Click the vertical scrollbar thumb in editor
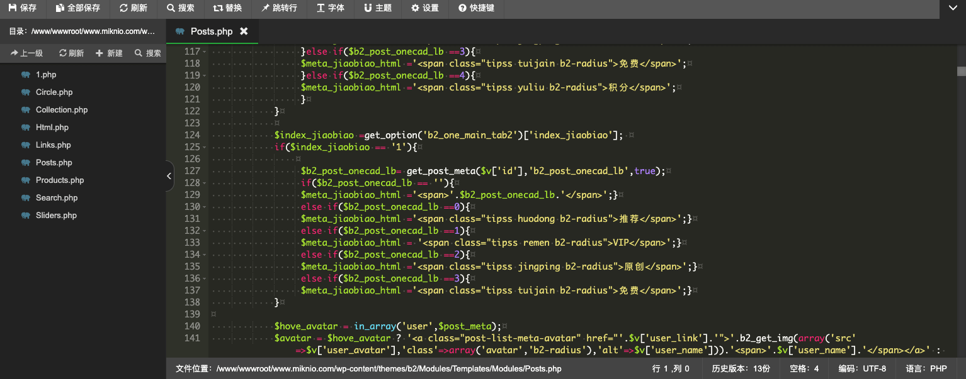966x379 pixels. tap(961, 71)
